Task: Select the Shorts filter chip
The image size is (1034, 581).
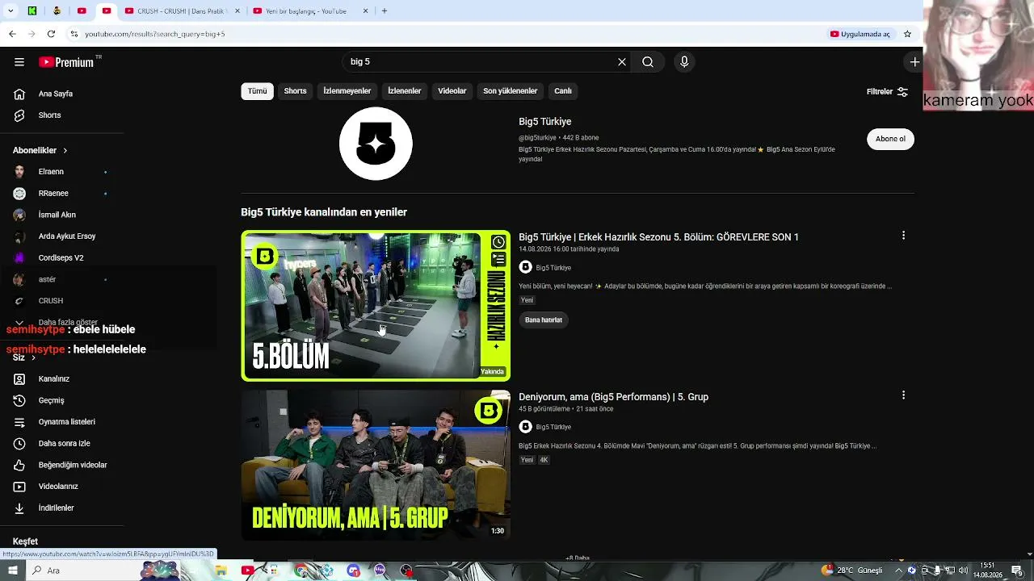Action: point(295,91)
